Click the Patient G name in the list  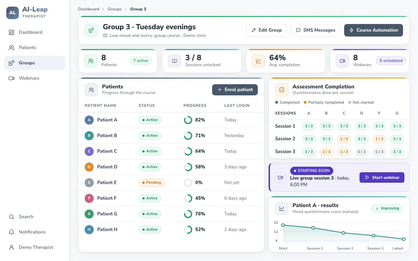(107, 214)
